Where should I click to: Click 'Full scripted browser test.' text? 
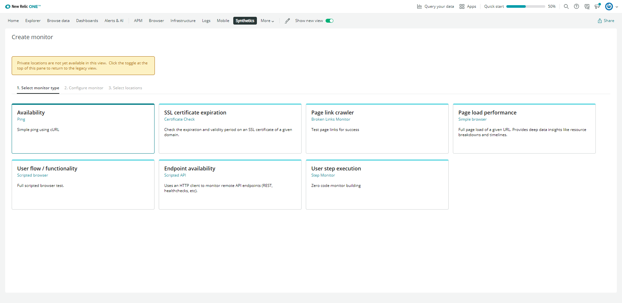coord(40,186)
